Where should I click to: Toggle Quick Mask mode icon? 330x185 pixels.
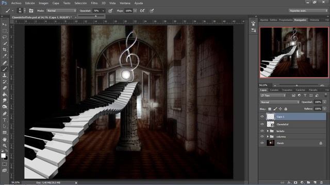click(x=5, y=164)
